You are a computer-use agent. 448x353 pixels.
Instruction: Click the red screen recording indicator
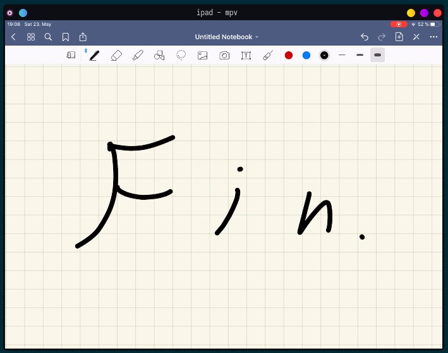coord(399,24)
